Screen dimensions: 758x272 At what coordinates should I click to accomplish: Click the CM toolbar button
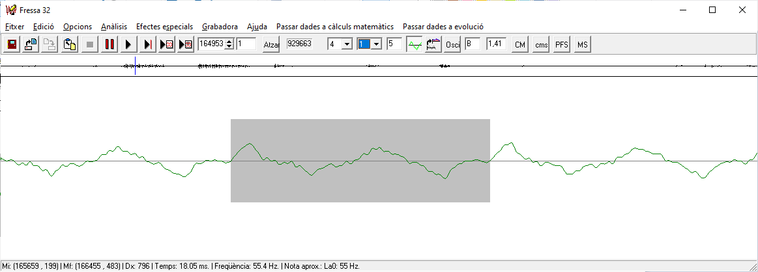519,45
